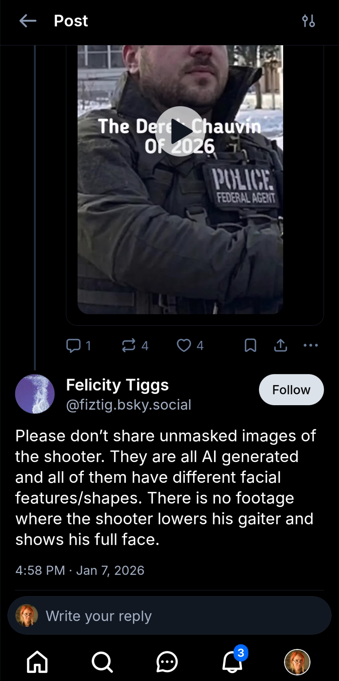Open more options for the post
Screen dimensions: 339x681
click(x=310, y=345)
